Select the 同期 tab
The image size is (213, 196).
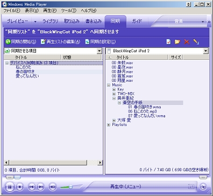coord(115,22)
